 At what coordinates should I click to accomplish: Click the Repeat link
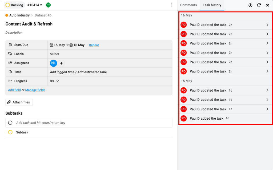coord(94,45)
